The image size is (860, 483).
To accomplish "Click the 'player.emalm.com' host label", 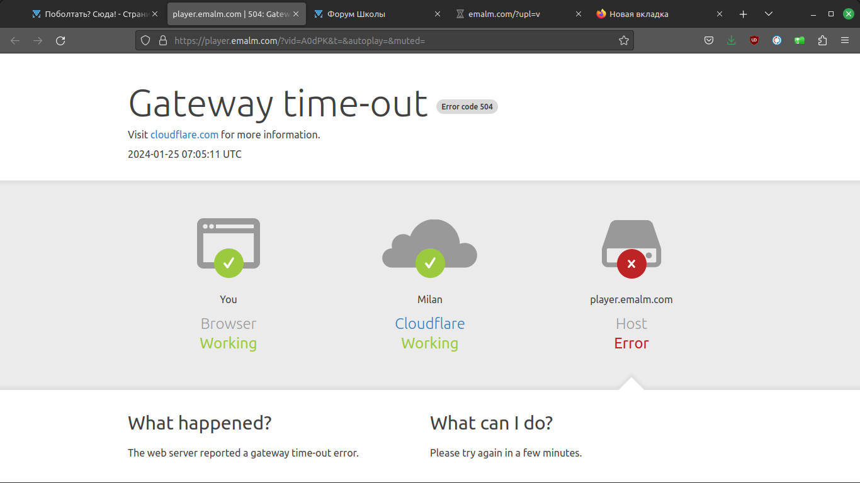I will tap(631, 300).
